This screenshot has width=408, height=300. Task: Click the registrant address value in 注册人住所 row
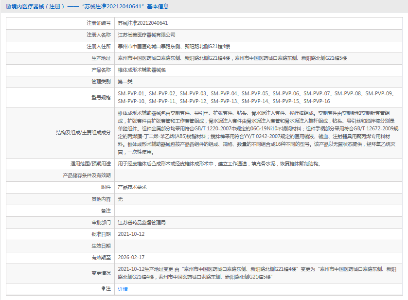(174, 47)
